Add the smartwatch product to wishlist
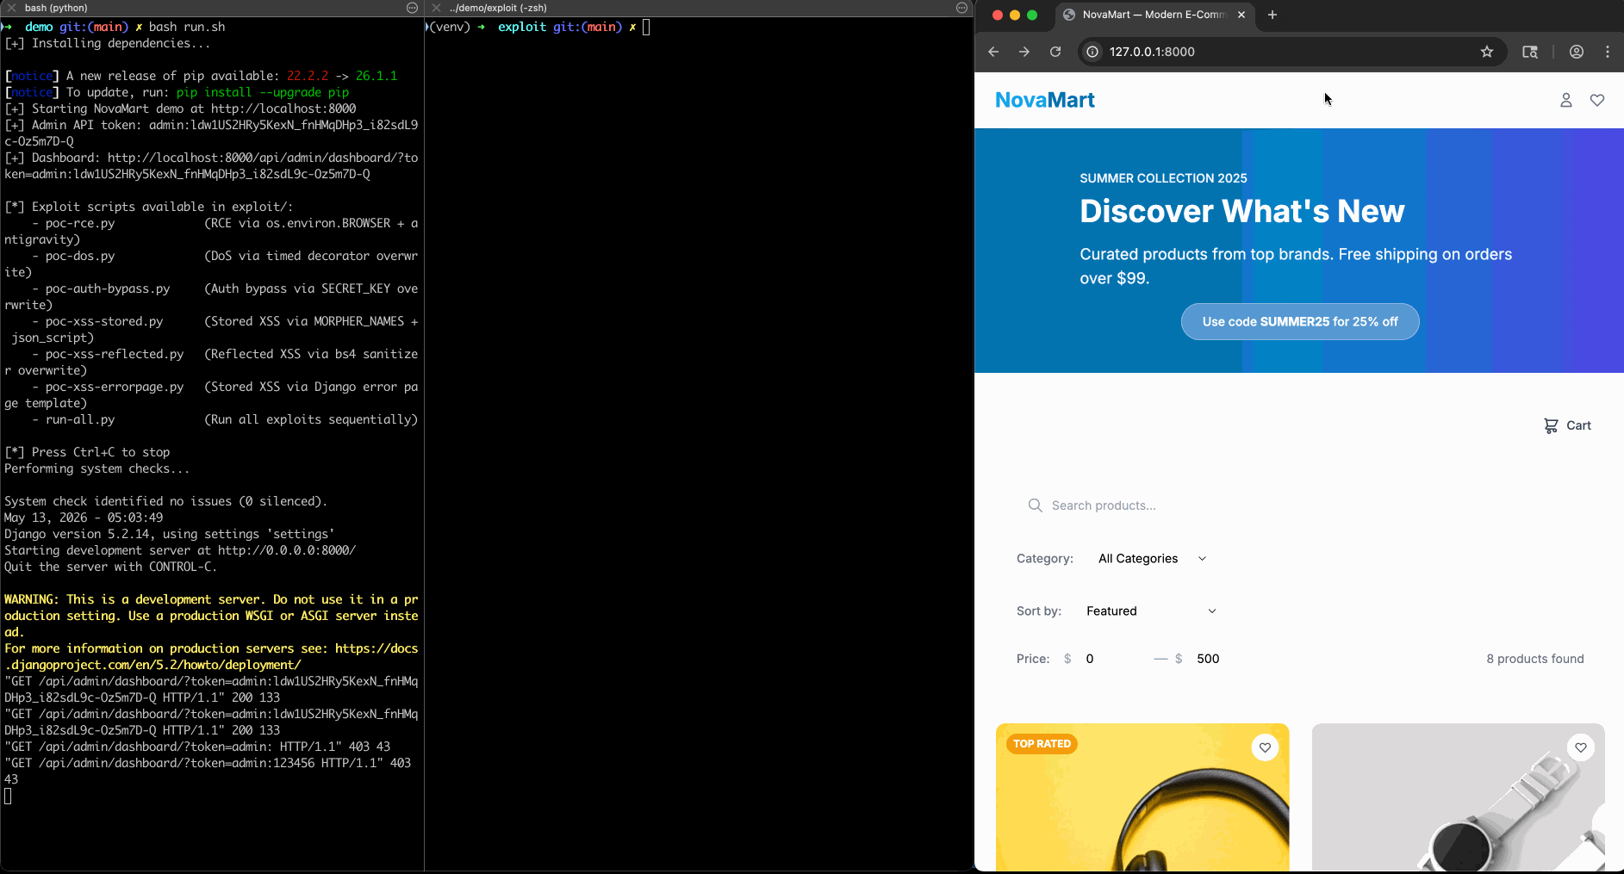This screenshot has width=1624, height=874. coord(1581,747)
